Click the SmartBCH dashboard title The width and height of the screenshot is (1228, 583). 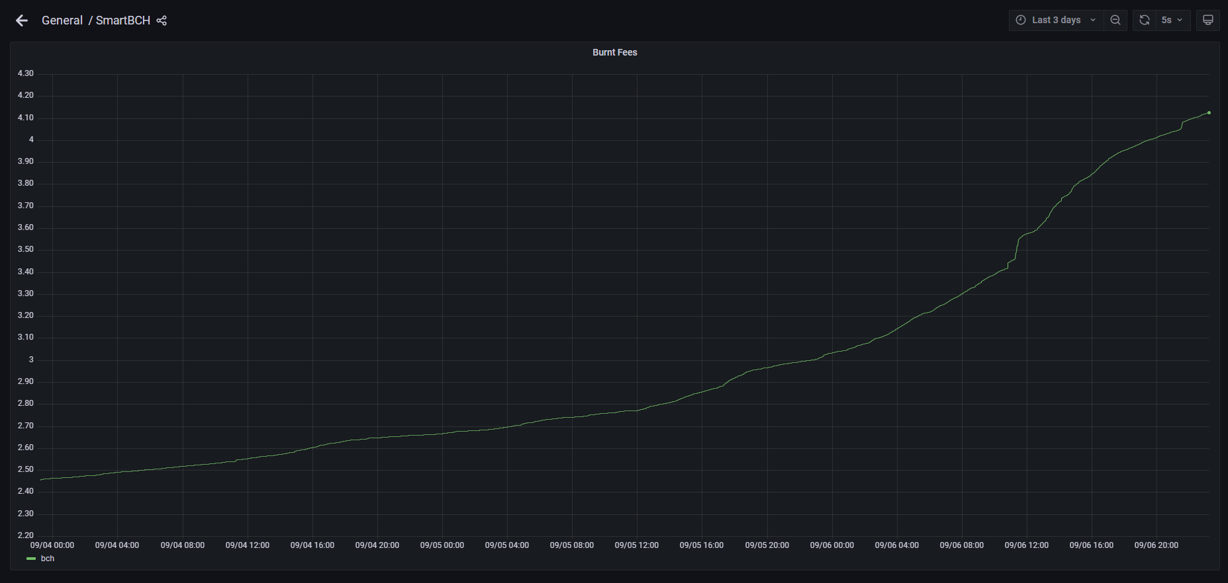123,20
